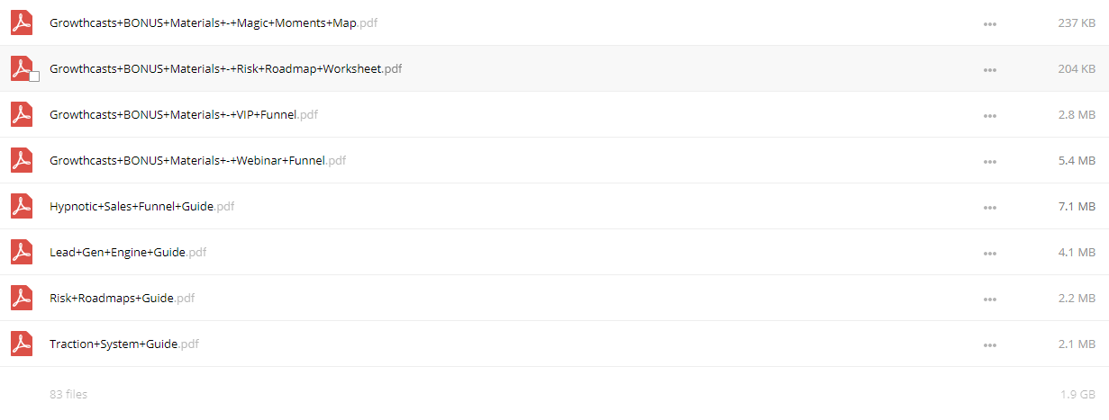Viewport: 1109px width, 420px height.
Task: Open more options for Hypnotic+Sales+Funnel+Guide.pdf
Action: pos(990,207)
